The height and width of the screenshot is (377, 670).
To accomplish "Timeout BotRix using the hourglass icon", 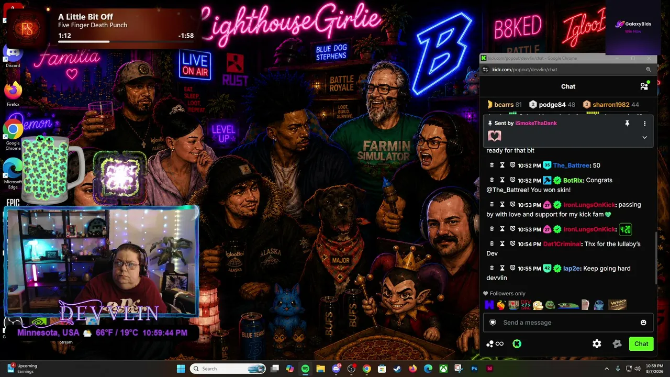I will click(502, 180).
